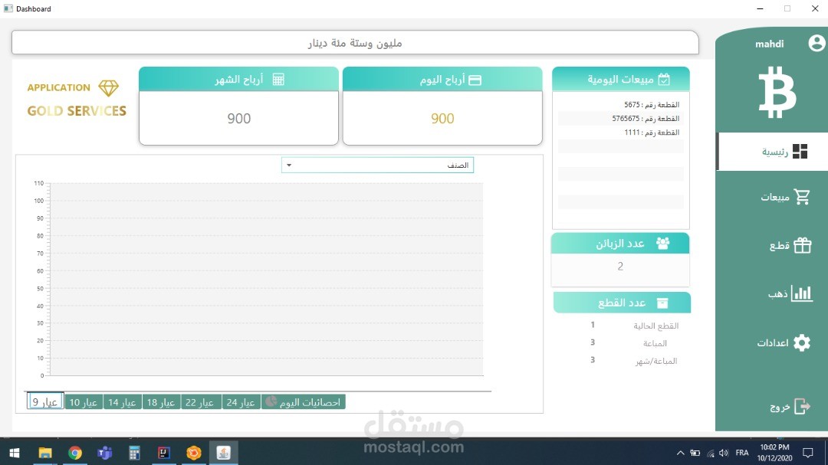Select sale row القطعة رقم : 1111
828x465 pixels.
tap(620, 132)
